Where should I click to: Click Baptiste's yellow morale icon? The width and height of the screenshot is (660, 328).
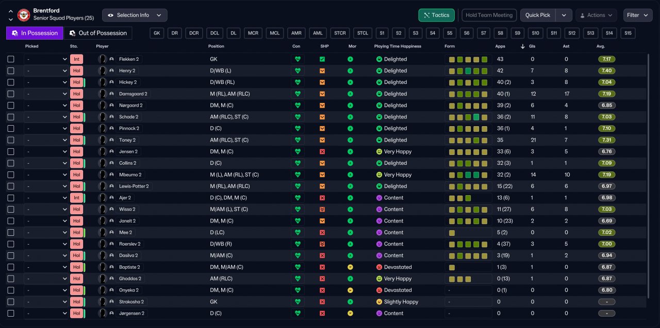point(350,267)
